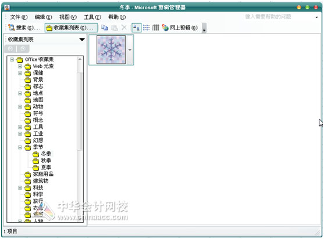Select the 符号 folder icon

pyautogui.click(x=28, y=114)
